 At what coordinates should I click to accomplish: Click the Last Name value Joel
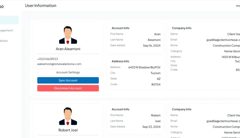pos(158,121)
